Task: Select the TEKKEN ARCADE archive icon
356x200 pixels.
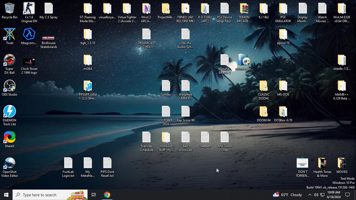Action: pyautogui.click(x=244, y=13)
